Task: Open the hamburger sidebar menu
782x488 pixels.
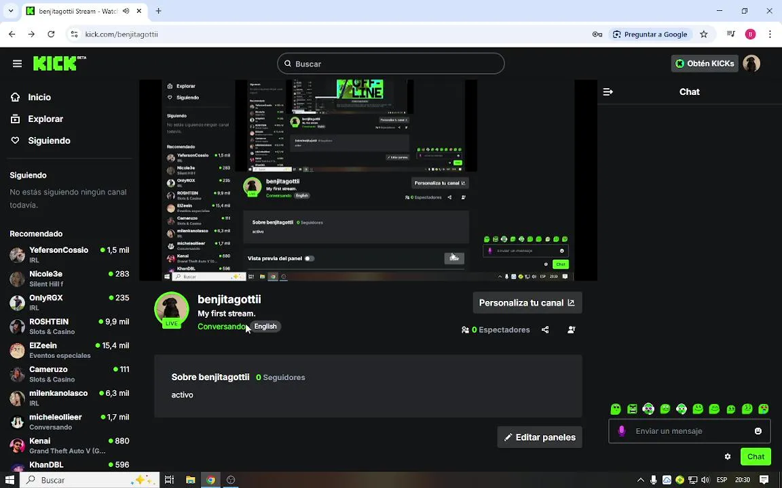Action: pos(17,64)
